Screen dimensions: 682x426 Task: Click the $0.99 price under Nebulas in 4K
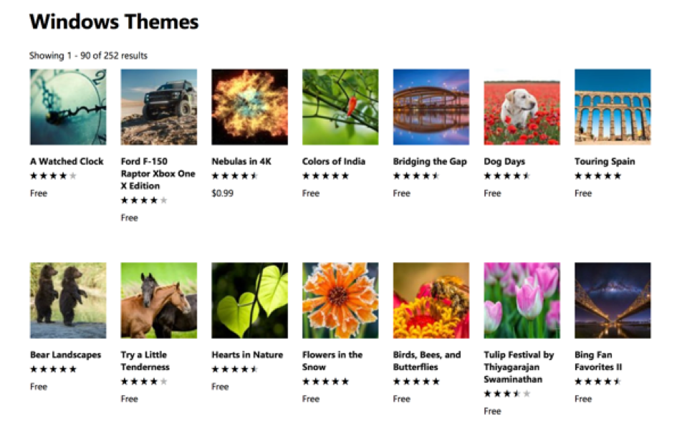(x=222, y=193)
